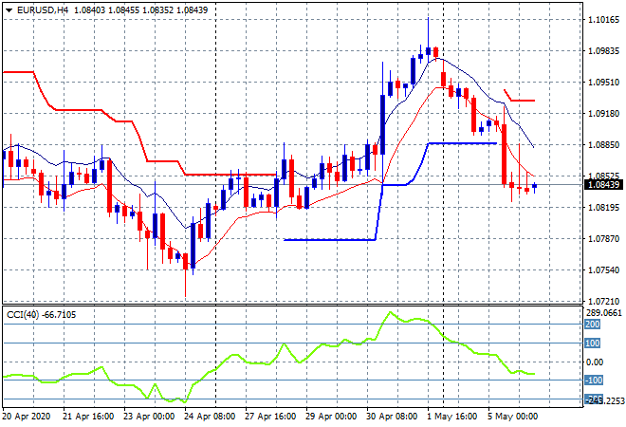The width and height of the screenshot is (626, 427).
Task: Open the chart menu triangle beside EURUSD,H4
Action: pos(9,10)
